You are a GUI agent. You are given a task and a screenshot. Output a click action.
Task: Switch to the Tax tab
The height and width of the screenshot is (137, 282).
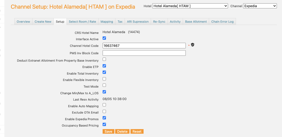[120, 21]
